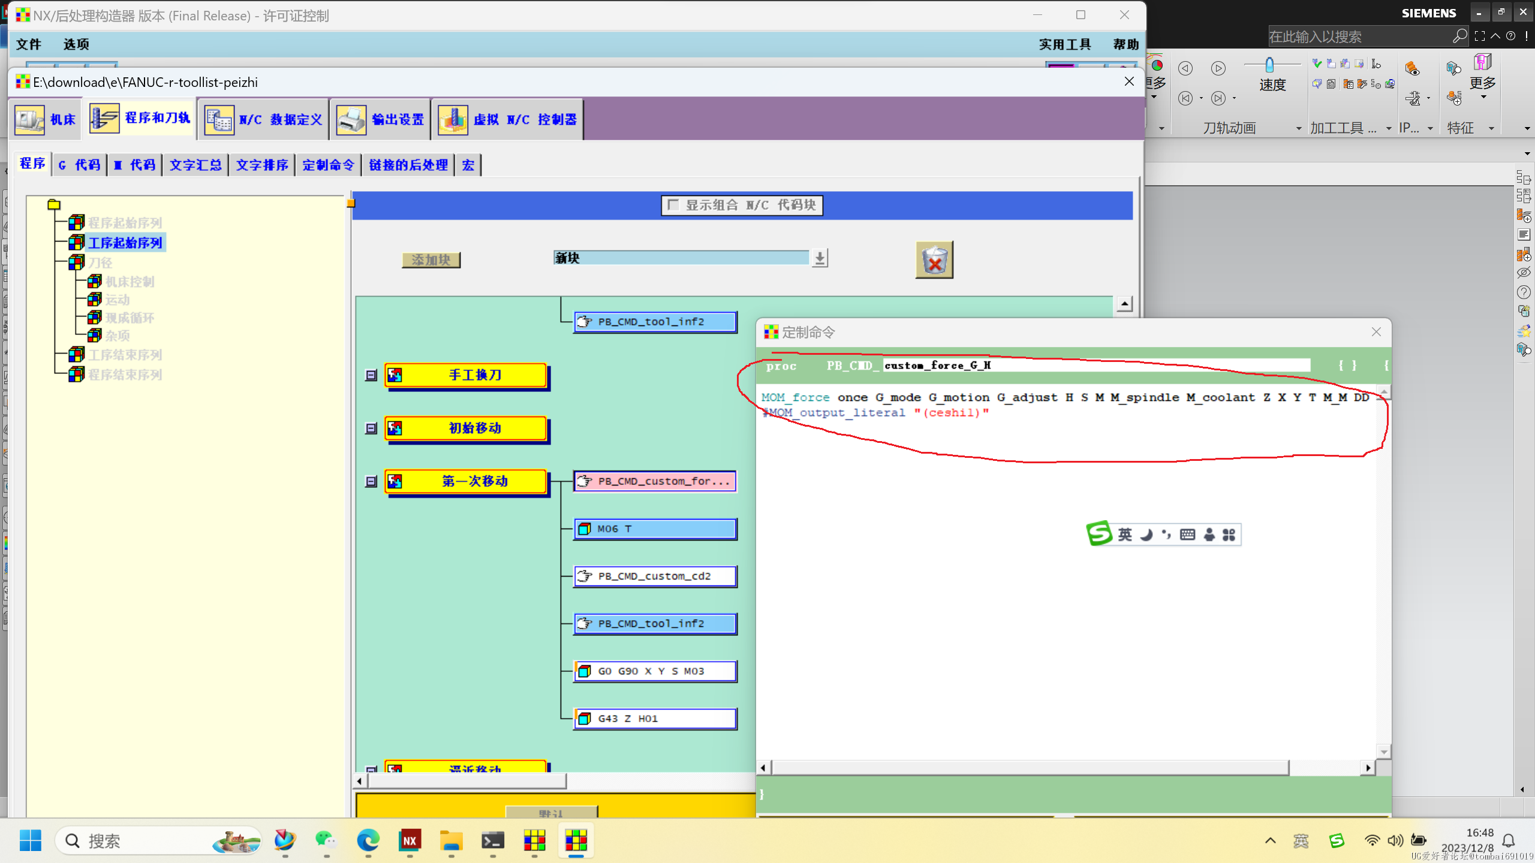Adjust the 速度 animation slider
The height and width of the screenshot is (863, 1535).
(x=1269, y=65)
